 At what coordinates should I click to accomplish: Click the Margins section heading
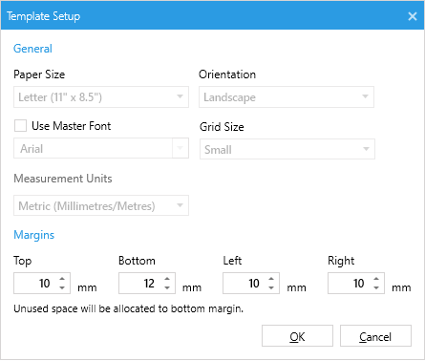[34, 235]
